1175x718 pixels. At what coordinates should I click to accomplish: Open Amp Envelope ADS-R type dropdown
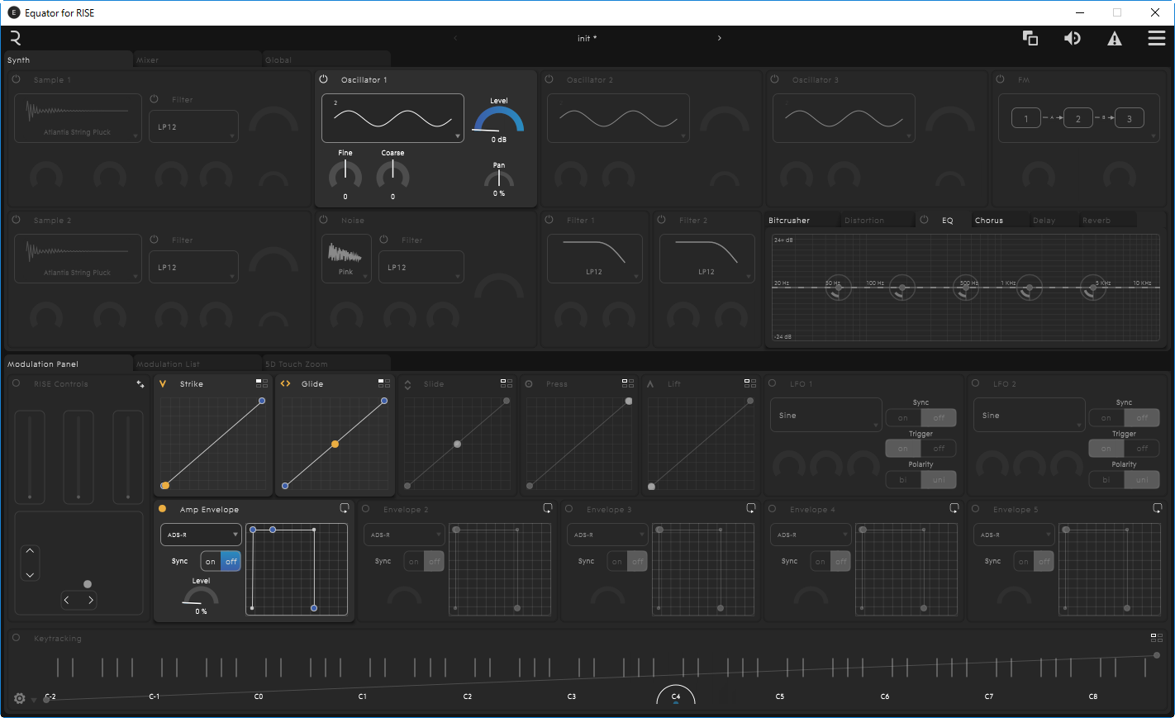(x=201, y=535)
